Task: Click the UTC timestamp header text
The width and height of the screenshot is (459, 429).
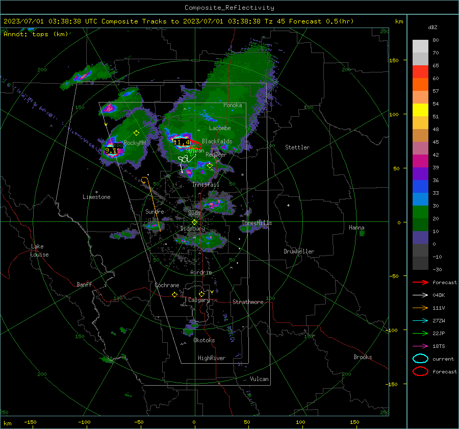Action: [178, 21]
